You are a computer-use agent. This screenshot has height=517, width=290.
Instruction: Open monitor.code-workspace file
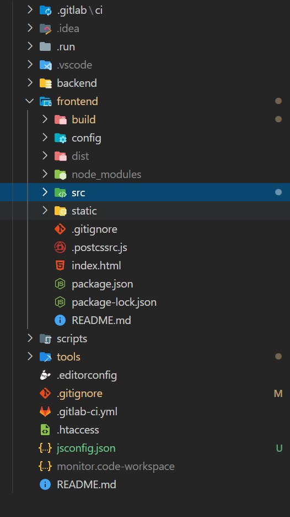coord(116,466)
